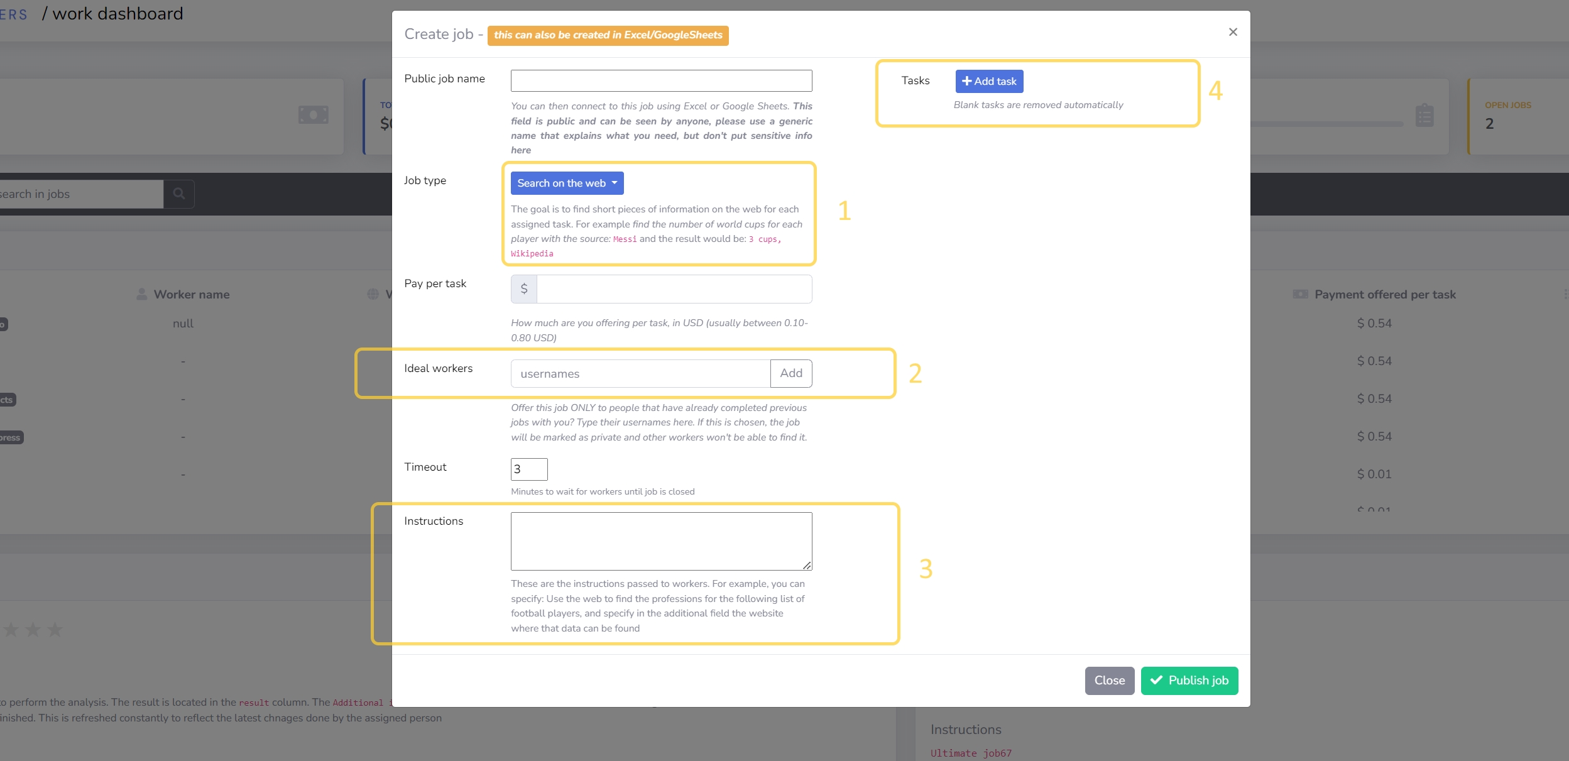The width and height of the screenshot is (1569, 761).
Task: Click Publish job button
Action: 1189,681
